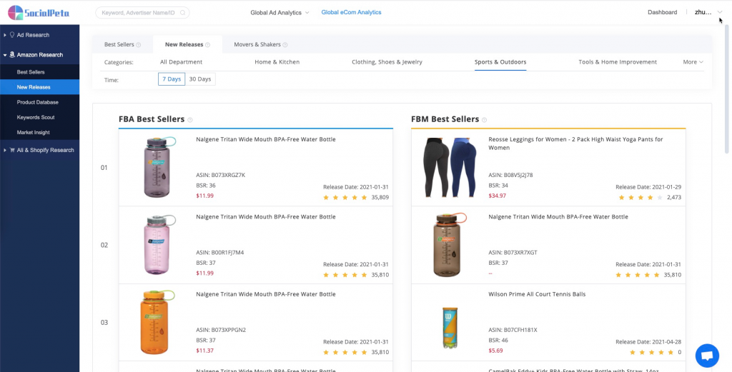Click help icon beside New Releases tab
This screenshot has height=372, width=732.
pos(207,45)
